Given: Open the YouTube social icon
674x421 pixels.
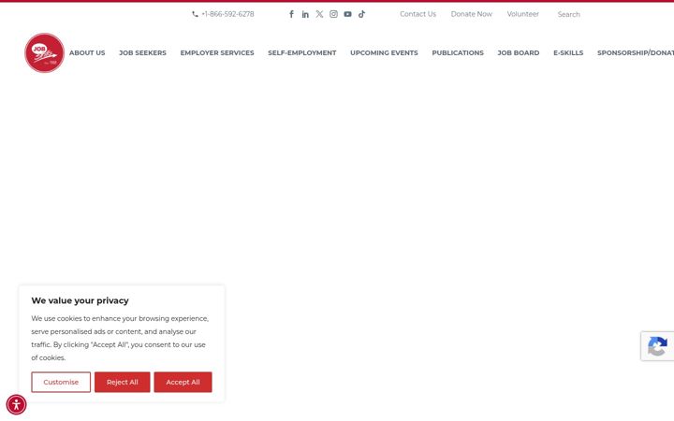Looking at the screenshot, I should pos(347,14).
